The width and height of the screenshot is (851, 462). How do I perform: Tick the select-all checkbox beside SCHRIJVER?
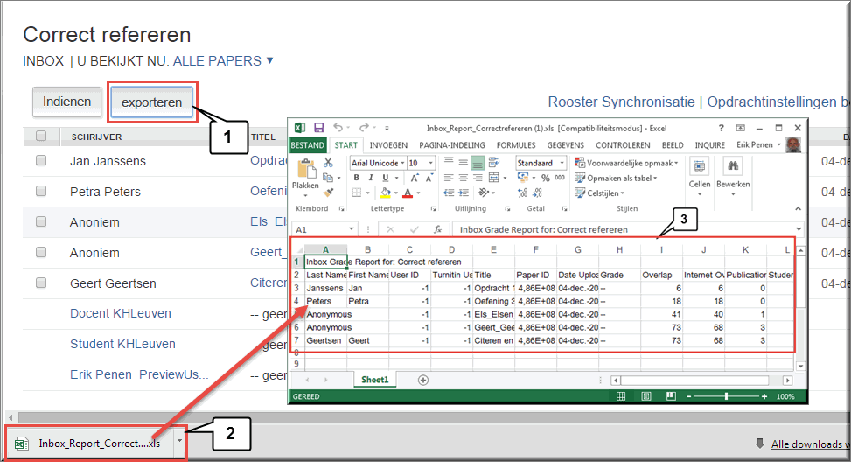pos(41,136)
